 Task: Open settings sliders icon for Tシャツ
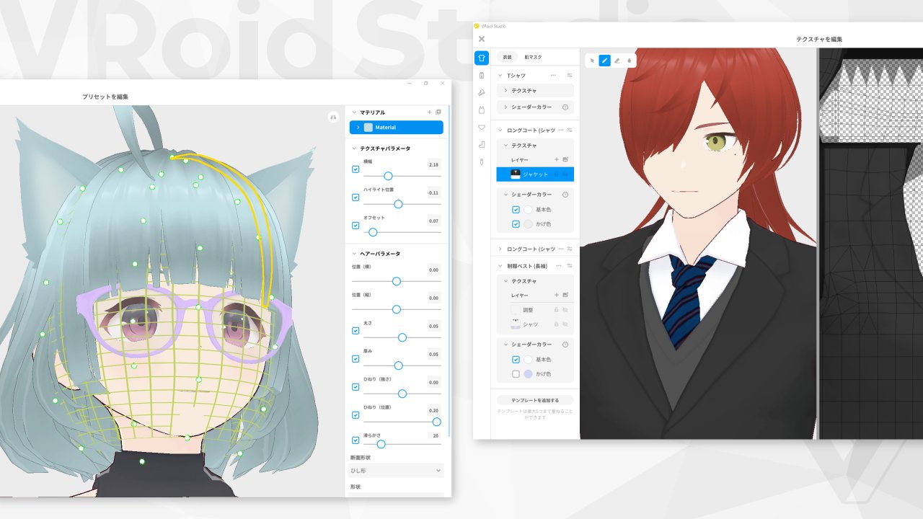pyautogui.click(x=570, y=75)
